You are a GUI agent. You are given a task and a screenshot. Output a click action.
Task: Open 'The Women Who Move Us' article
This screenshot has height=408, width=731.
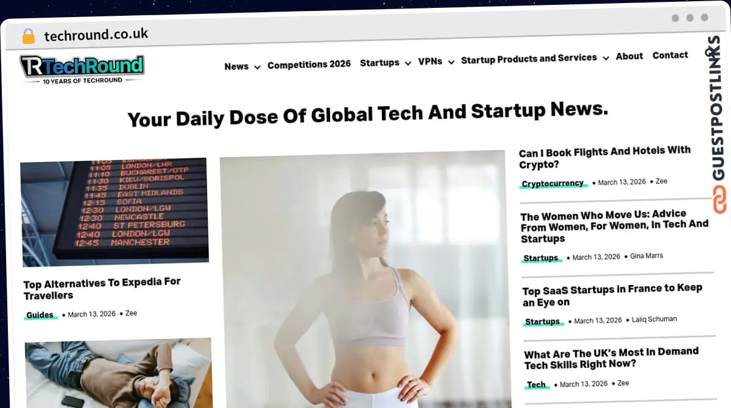click(x=614, y=226)
